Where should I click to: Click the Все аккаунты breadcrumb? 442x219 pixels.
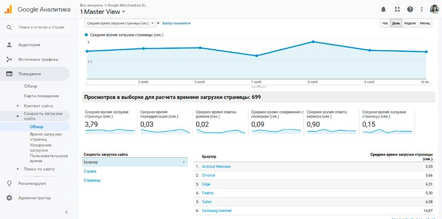(91, 5)
